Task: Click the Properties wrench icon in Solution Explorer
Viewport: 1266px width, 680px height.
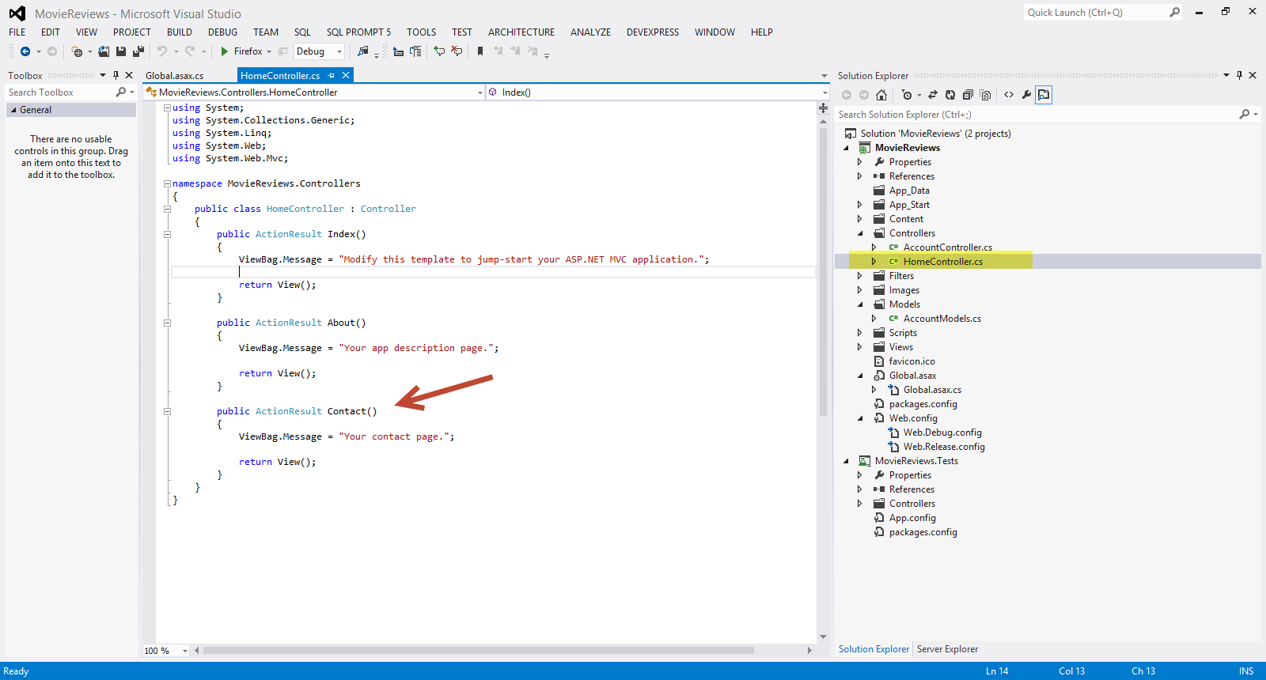Action: coord(1026,95)
